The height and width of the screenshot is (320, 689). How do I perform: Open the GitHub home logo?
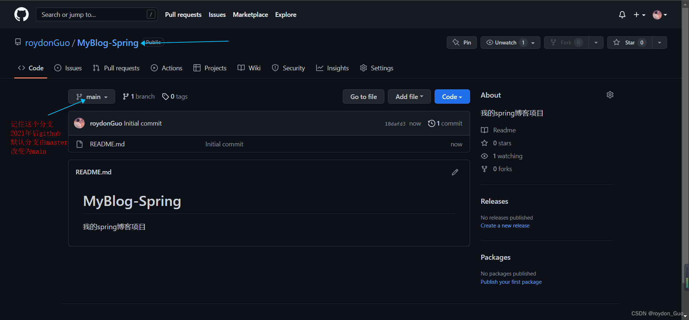point(22,15)
